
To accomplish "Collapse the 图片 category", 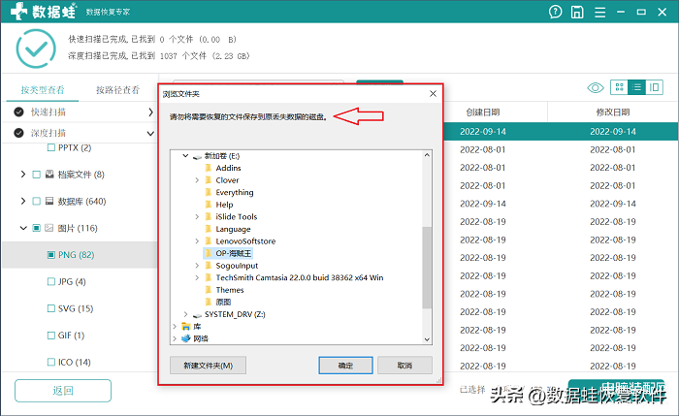I will coord(23,228).
